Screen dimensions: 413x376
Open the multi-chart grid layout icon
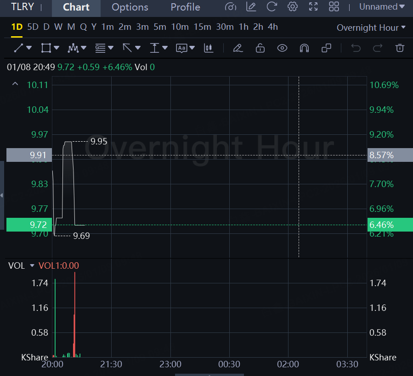pos(334,7)
